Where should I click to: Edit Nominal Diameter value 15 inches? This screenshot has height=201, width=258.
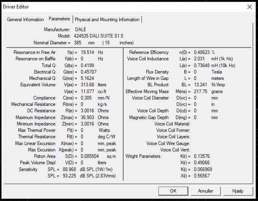click(x=107, y=43)
